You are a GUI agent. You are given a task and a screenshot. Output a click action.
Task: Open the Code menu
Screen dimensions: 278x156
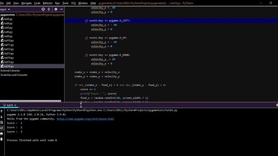37,3
